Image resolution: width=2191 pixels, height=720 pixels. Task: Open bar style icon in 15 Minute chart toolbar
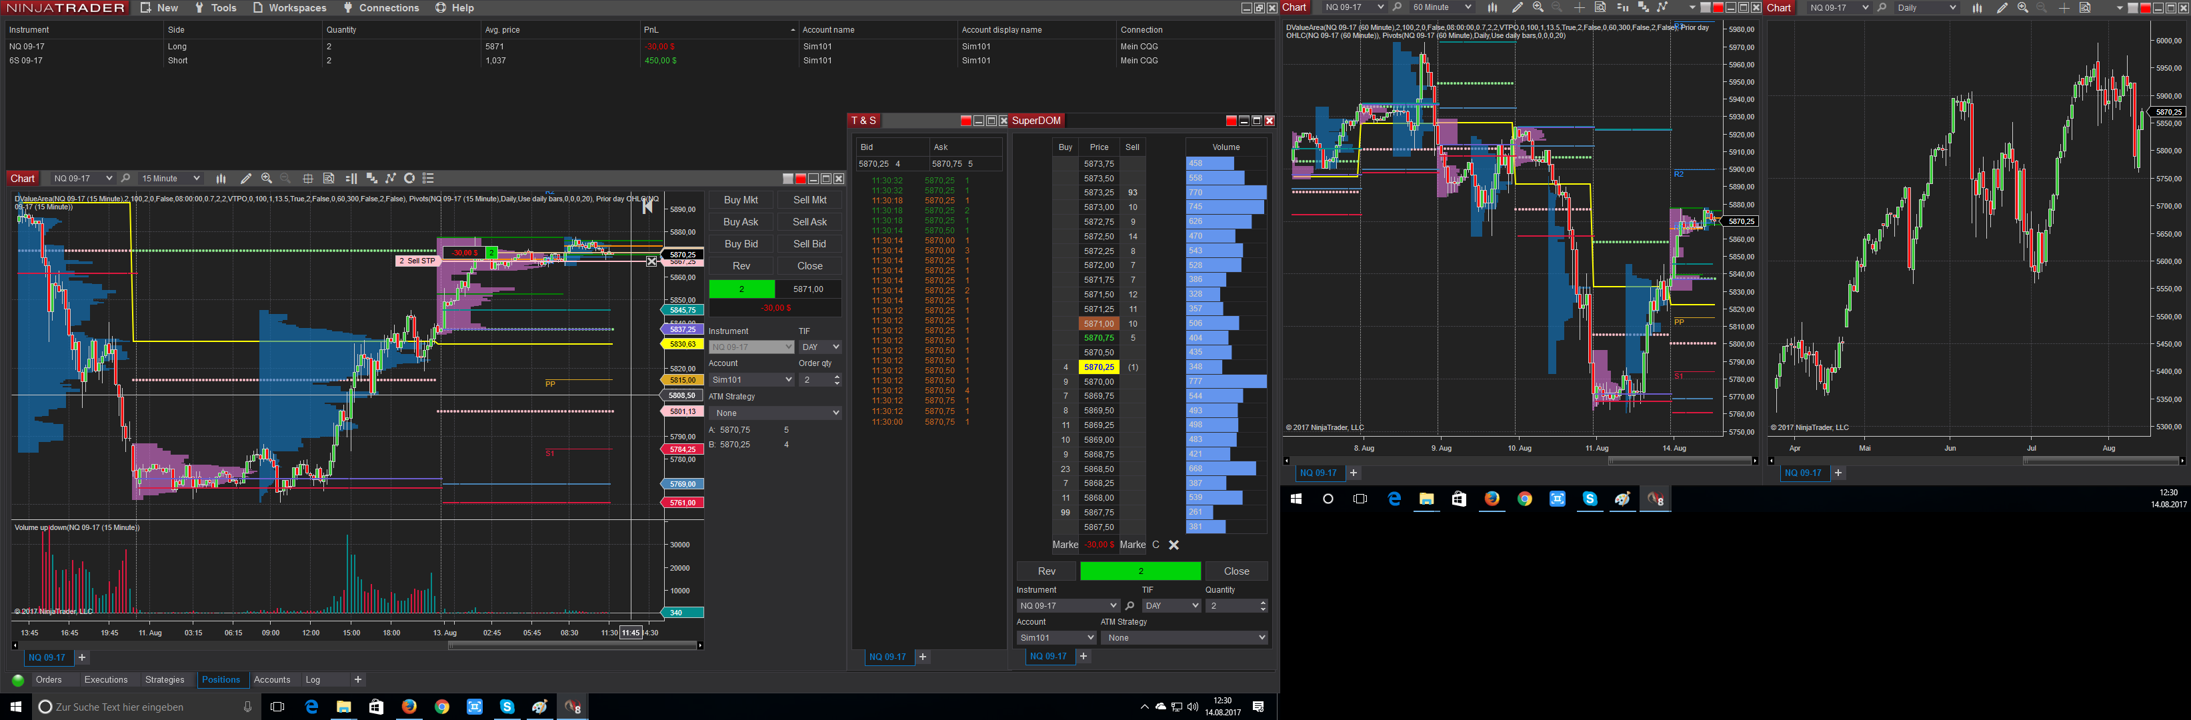click(221, 179)
